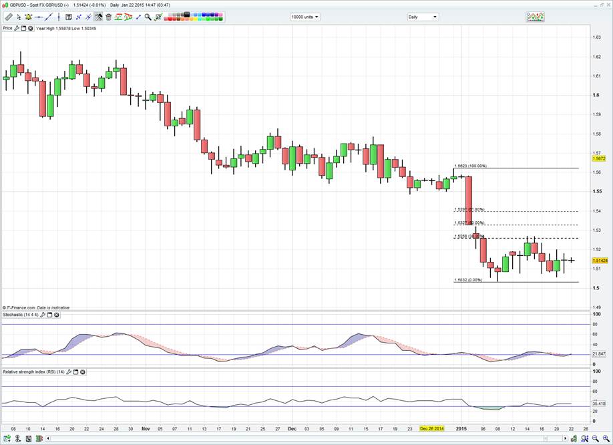Open the Daily timeframe dropdown
The height and width of the screenshot is (445, 613).
point(423,17)
